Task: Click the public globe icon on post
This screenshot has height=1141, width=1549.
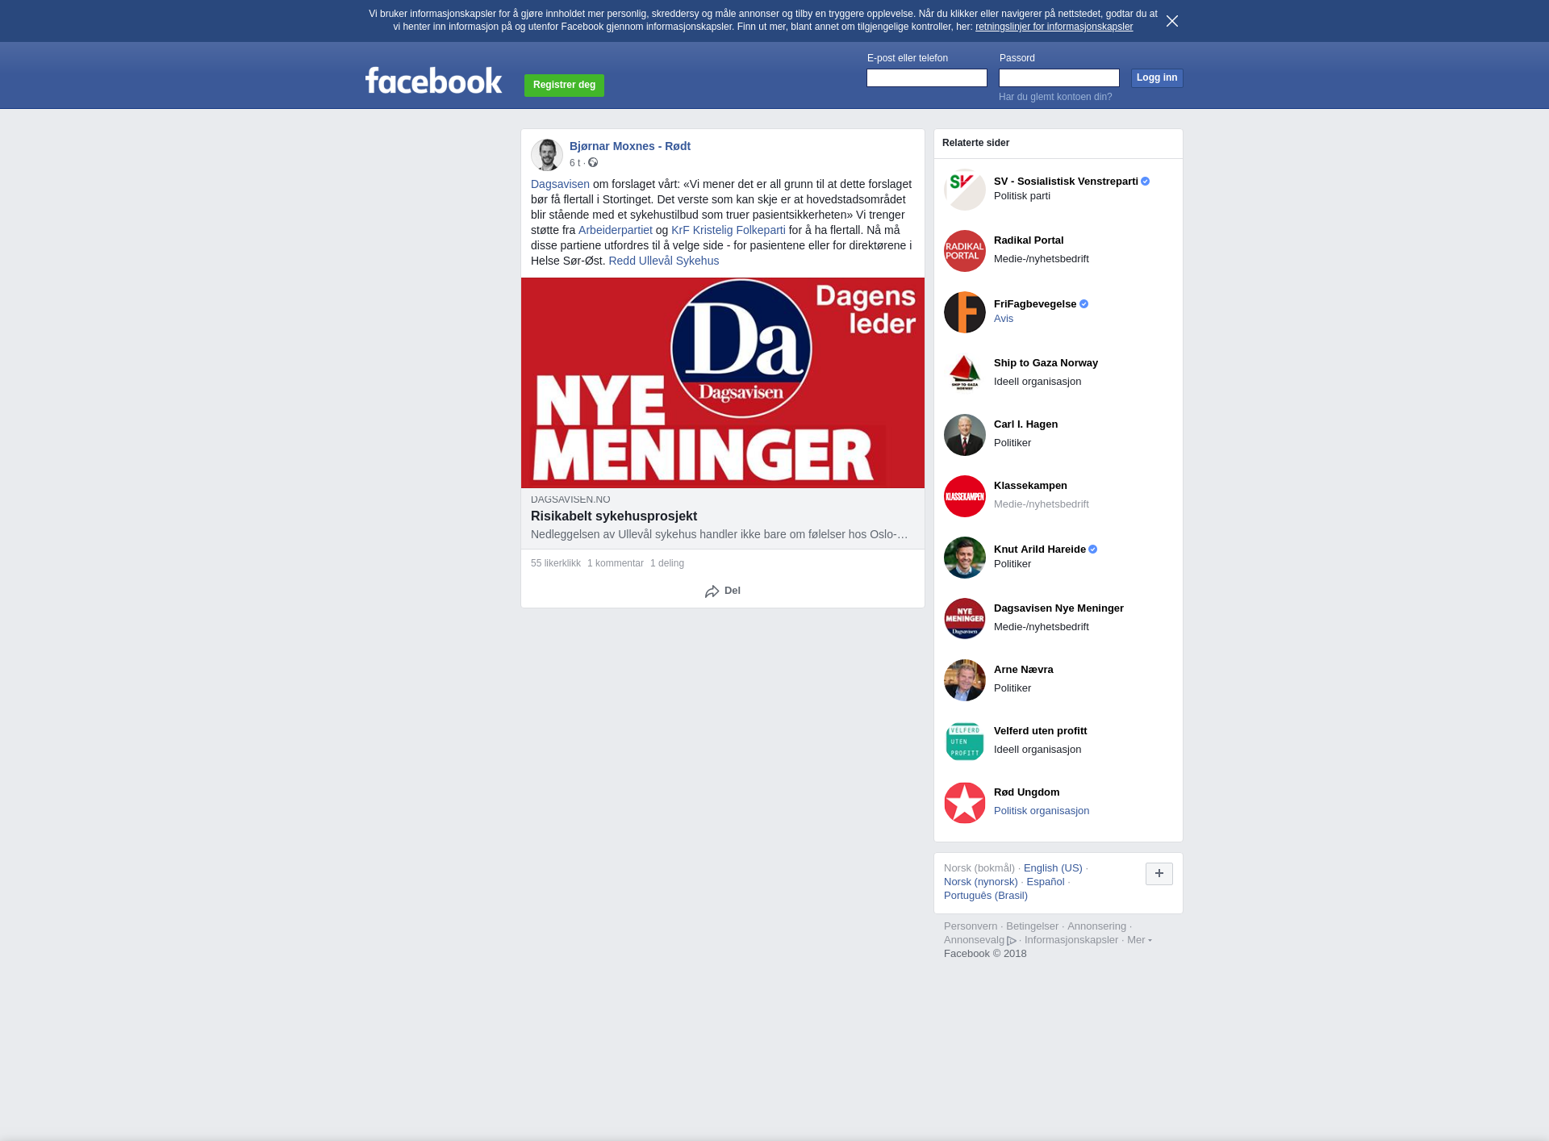Action: coord(593,163)
